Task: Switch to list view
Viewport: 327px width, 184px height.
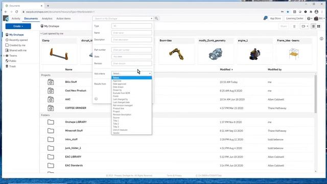Action: point(313,26)
